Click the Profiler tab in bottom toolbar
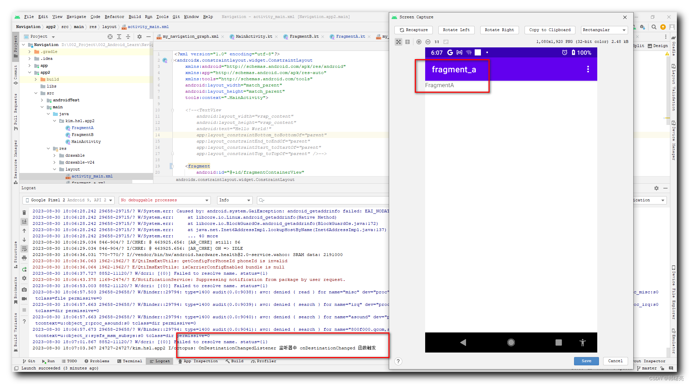689x384 pixels. [263, 360]
